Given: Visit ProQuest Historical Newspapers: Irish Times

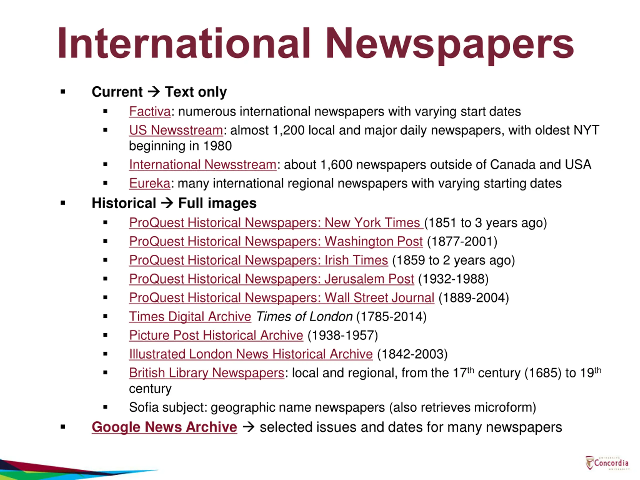Looking at the screenshot, I should click(258, 261).
